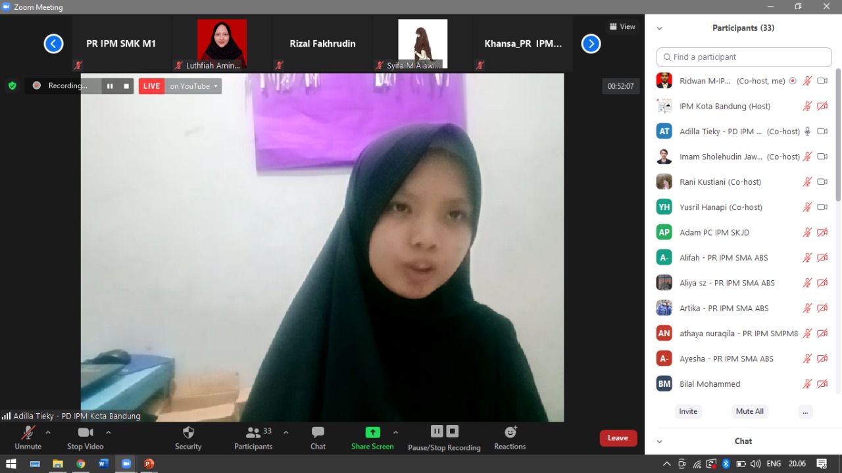The image size is (842, 473).
Task: Open video options arrow beside Stop Video
Action: point(109,432)
